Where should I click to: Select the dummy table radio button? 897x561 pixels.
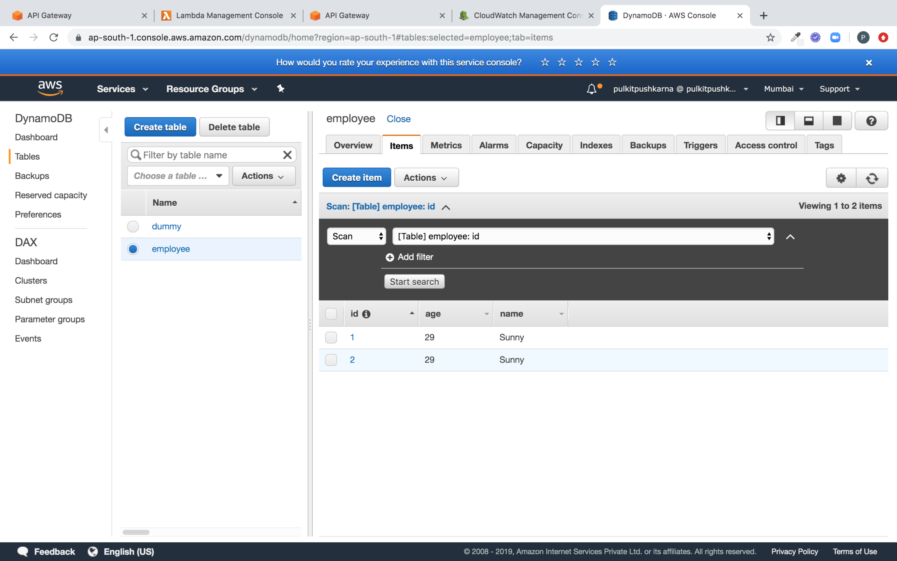tap(133, 226)
